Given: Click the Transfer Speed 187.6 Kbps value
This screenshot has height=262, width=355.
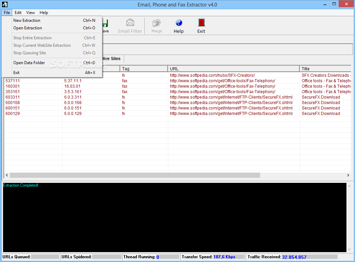Looking at the screenshot, I should coord(224,257).
